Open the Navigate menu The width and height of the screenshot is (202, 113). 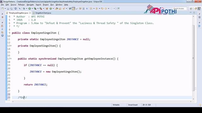point(30,5)
